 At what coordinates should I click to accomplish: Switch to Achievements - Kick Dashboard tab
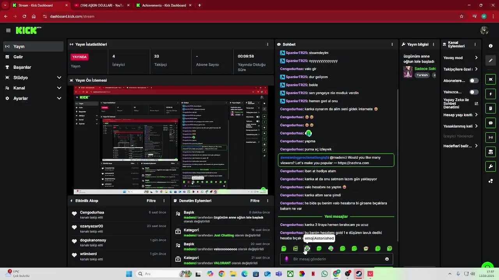click(164, 5)
